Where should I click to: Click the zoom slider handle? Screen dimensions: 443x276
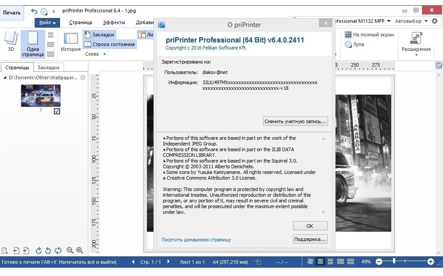click(394, 262)
